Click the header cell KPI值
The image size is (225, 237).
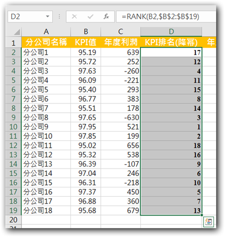pos(86,42)
